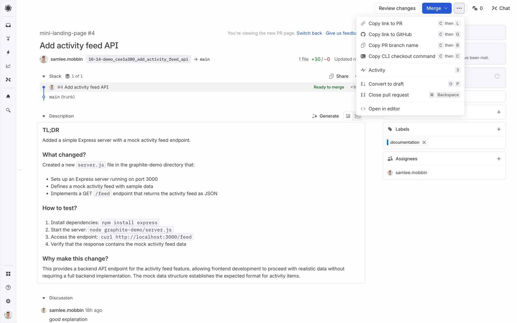Open the inbox icon in sidebar
Screen dimensions: 517x323
(8, 25)
